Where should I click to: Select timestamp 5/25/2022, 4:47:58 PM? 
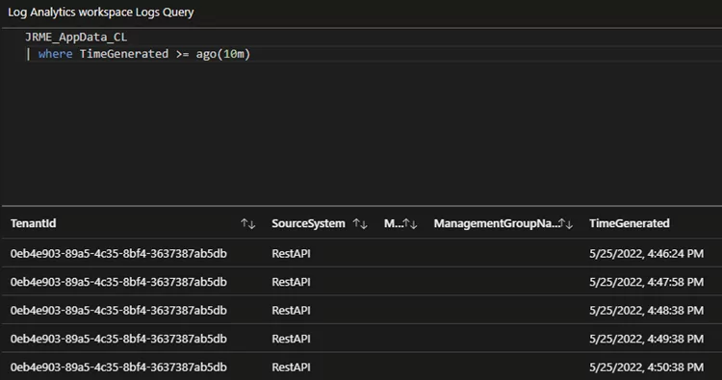pyautogui.click(x=647, y=282)
